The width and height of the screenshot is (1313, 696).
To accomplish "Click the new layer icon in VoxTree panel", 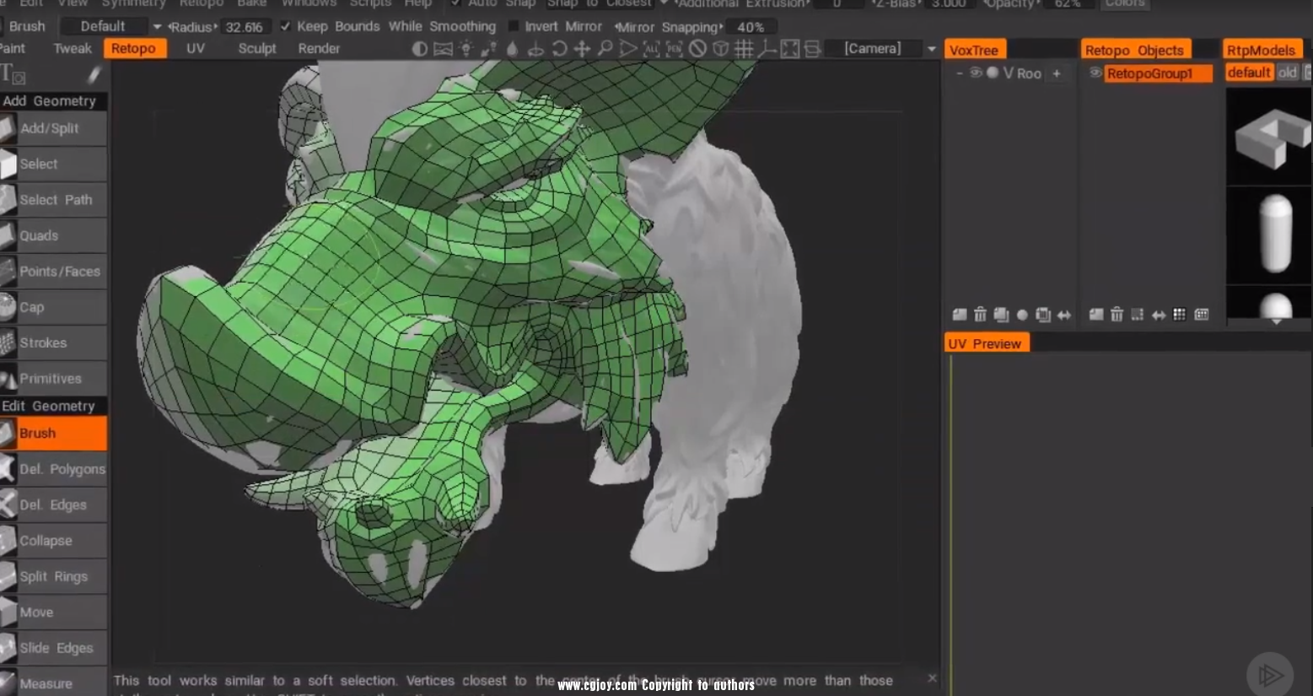I will click(x=959, y=315).
